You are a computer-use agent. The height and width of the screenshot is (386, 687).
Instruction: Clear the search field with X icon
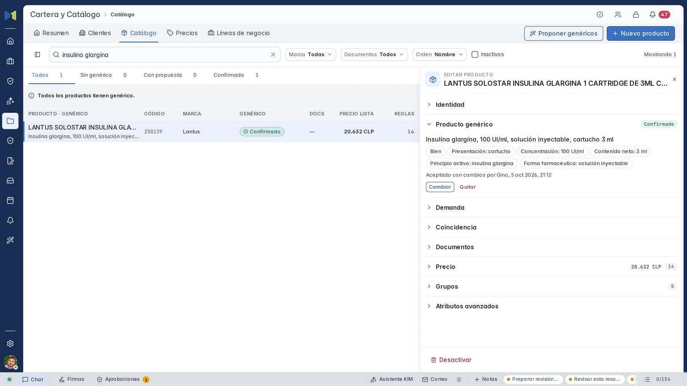point(273,54)
